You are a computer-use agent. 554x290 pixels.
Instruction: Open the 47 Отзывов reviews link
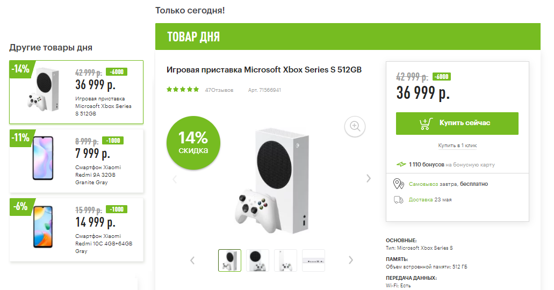pos(219,90)
